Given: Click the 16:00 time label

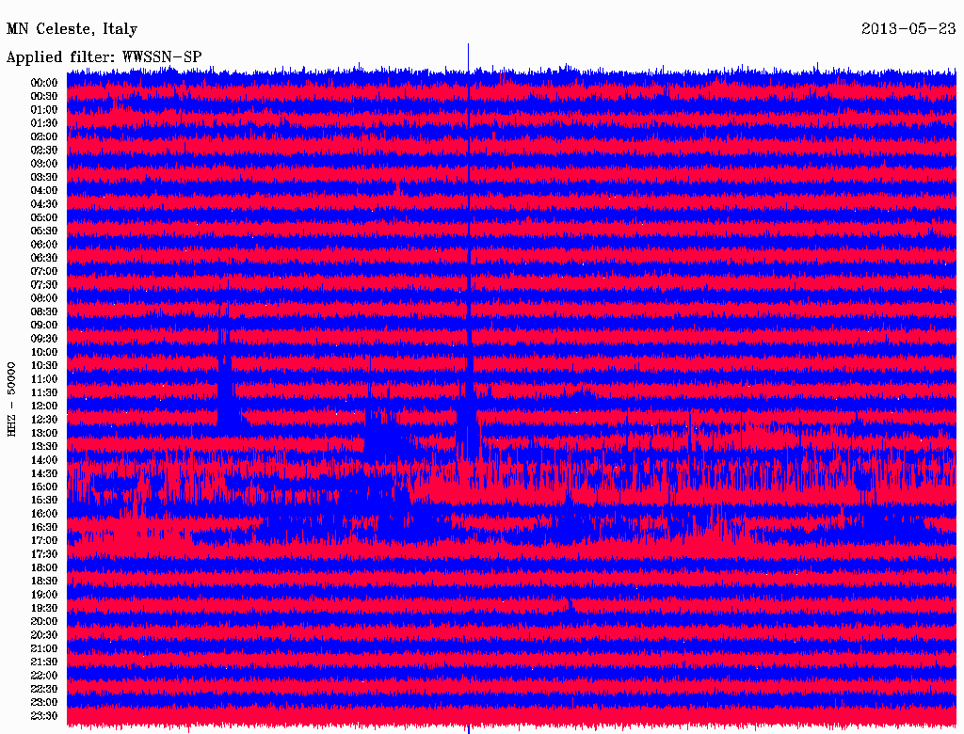Looking at the screenshot, I should coord(44,514).
